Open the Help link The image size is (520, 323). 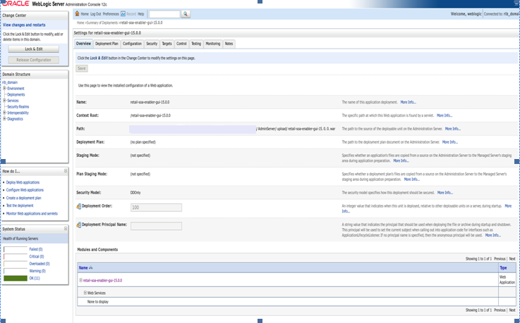pos(141,14)
